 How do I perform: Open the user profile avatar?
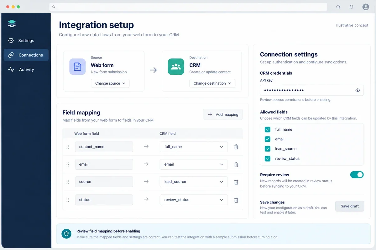(x=366, y=7)
